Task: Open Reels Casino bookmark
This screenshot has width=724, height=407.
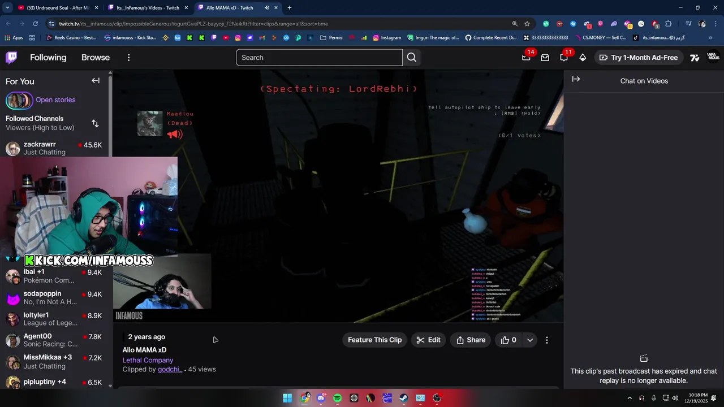Action: [x=72, y=38]
